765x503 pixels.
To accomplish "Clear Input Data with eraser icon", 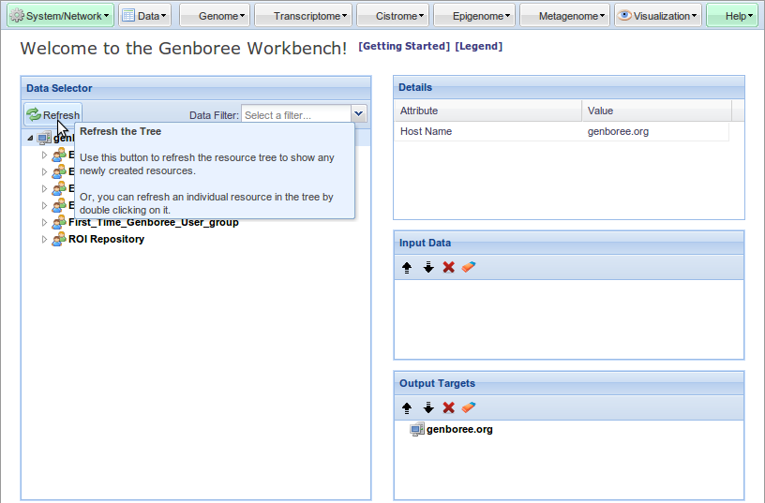I will 470,267.
